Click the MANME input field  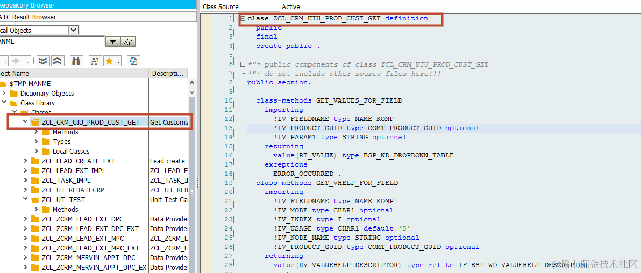[52, 41]
